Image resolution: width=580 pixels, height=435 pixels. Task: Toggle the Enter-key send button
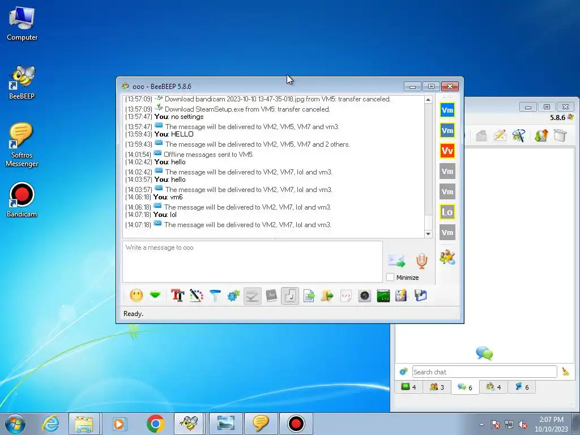[x=290, y=296]
